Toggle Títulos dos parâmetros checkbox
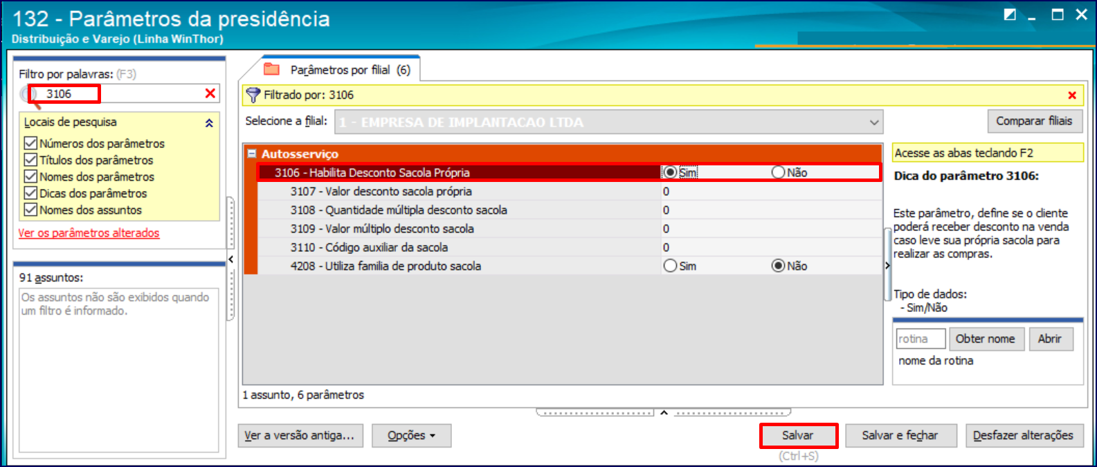Viewport: 1097px width, 467px height. click(30, 160)
